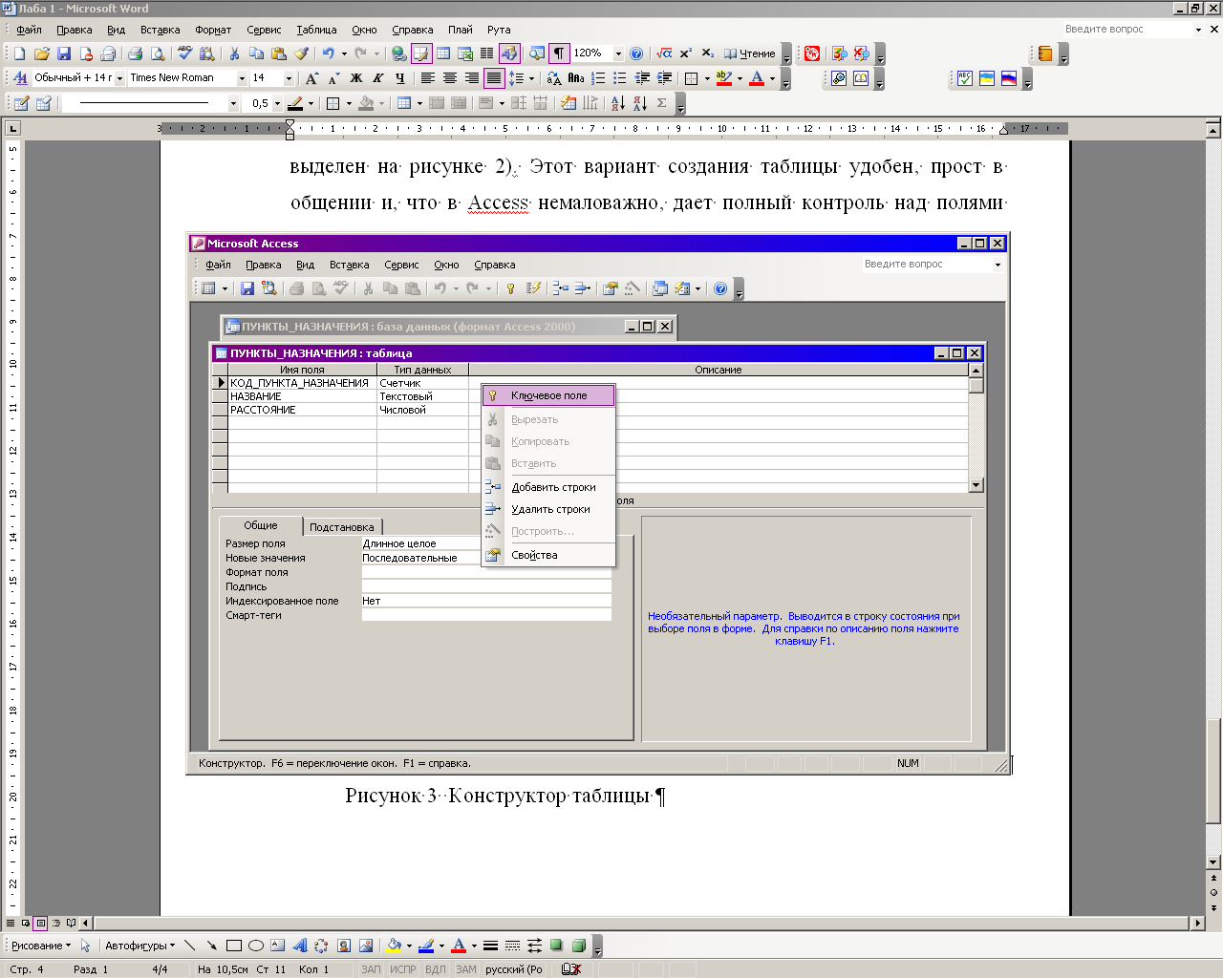Switch to the Normal view button
Image resolution: width=1223 pixels, height=978 pixels.
coord(10,923)
